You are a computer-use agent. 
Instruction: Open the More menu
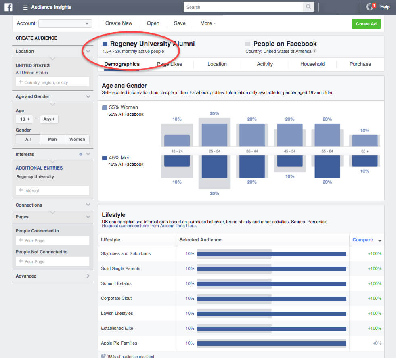(208, 23)
